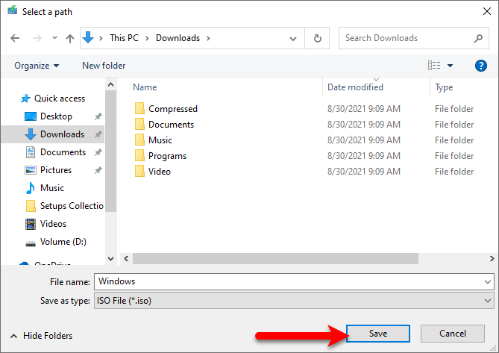499x353 pixels.
Task: Open the Help question mark icon
Action: pos(480,66)
